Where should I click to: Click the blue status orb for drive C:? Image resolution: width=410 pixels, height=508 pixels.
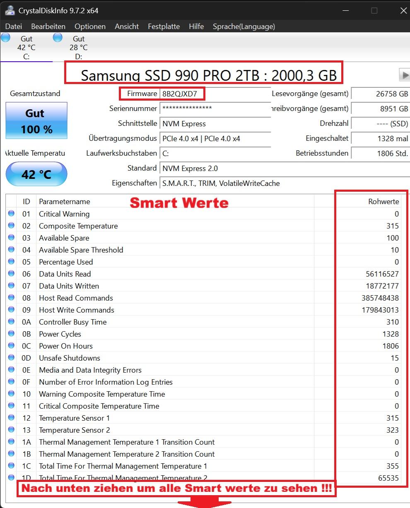coord(5,38)
